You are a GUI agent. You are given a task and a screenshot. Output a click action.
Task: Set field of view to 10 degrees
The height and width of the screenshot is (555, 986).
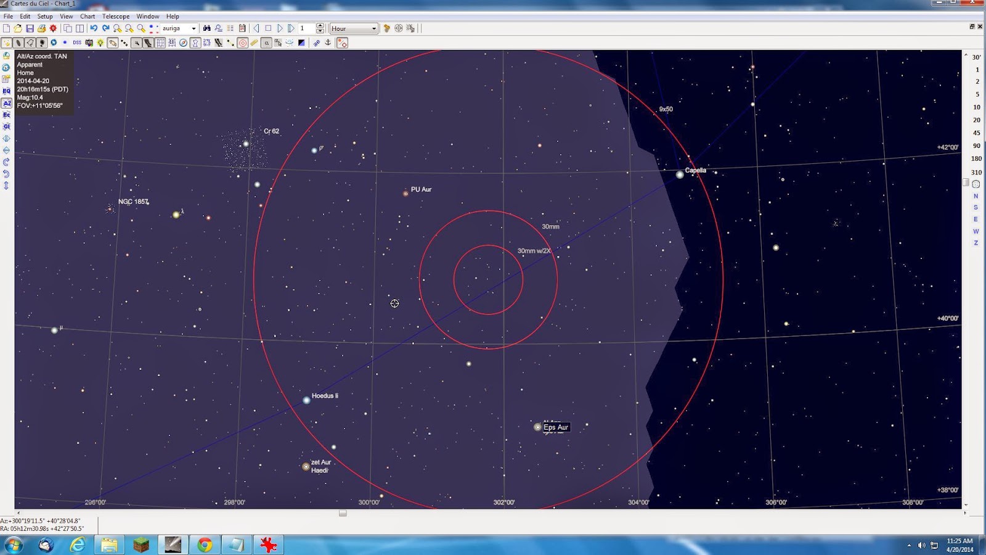976,107
